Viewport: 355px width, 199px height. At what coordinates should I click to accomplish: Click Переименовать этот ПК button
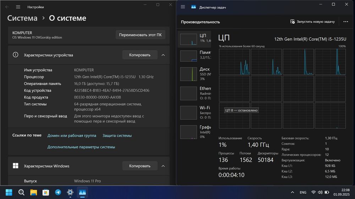[x=140, y=35]
